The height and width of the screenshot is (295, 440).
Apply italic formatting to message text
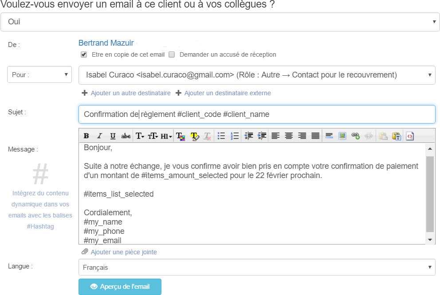tap(99, 136)
